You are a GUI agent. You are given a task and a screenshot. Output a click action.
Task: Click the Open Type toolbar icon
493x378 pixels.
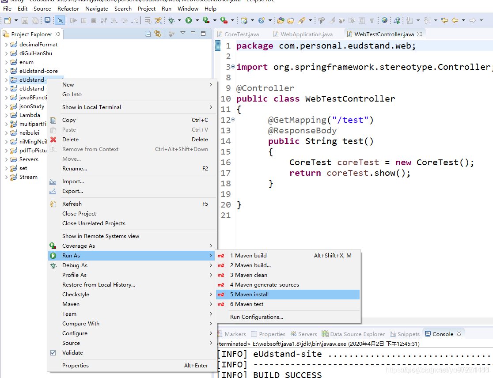tap(281, 20)
